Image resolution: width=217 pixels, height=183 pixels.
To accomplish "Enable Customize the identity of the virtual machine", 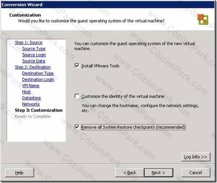I will 77,96.
